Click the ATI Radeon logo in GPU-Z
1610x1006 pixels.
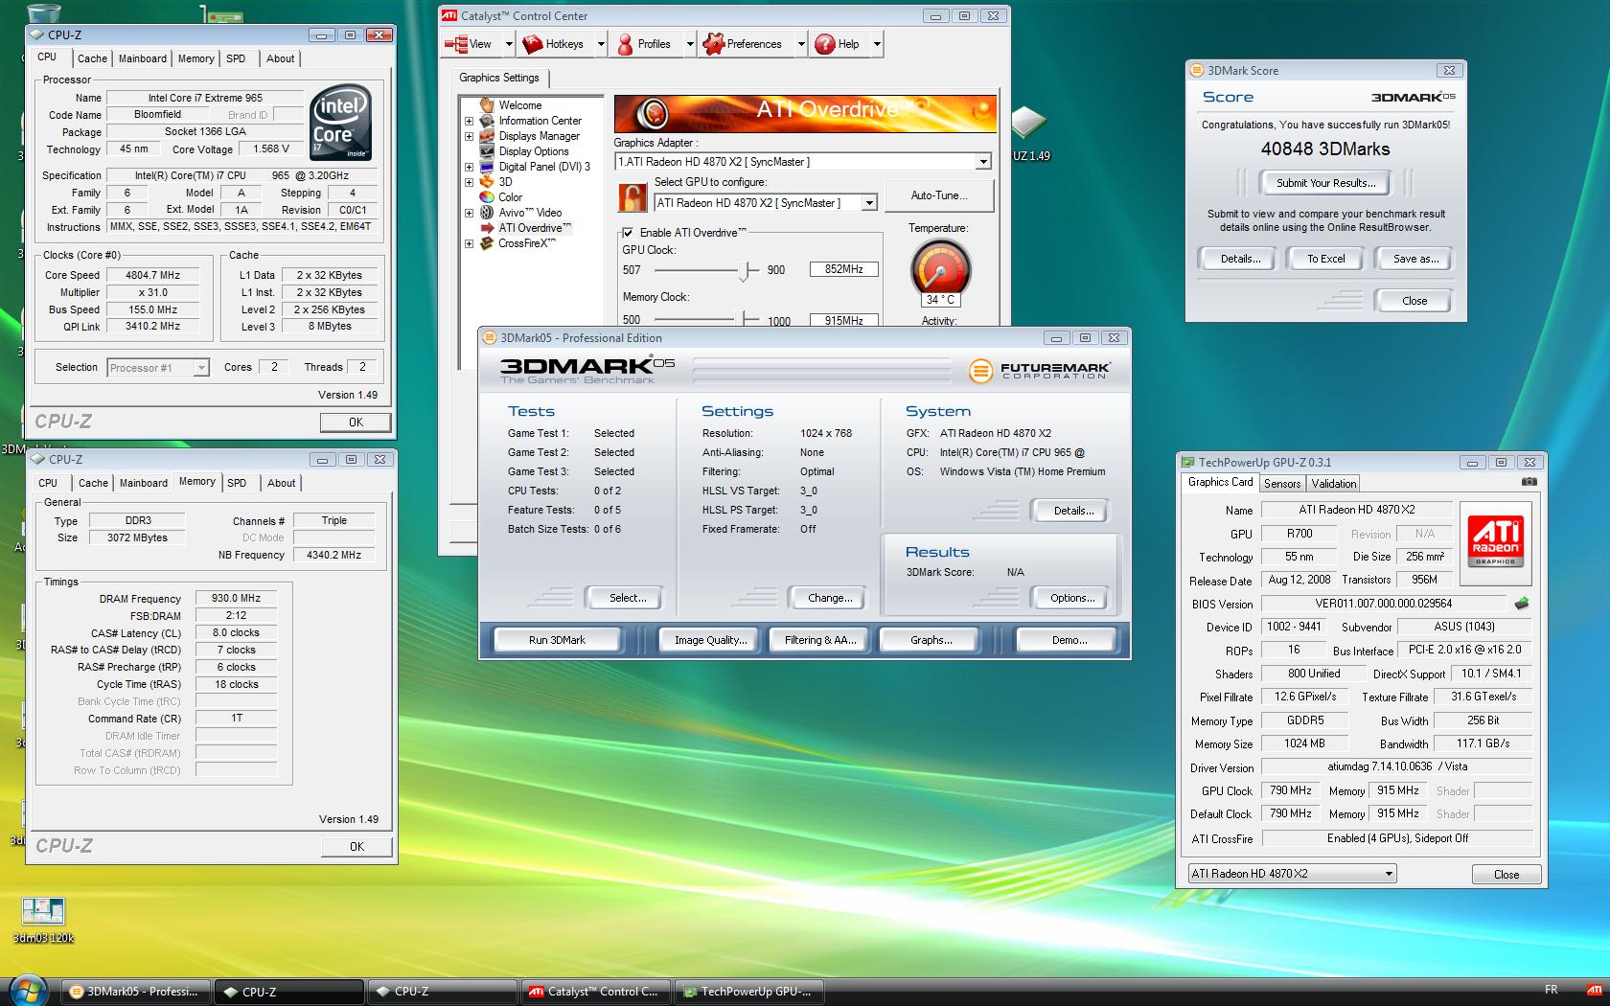1495,541
